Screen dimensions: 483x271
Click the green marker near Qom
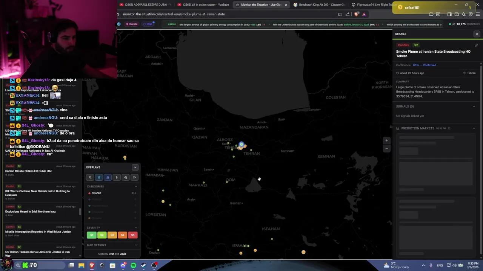click(227, 182)
